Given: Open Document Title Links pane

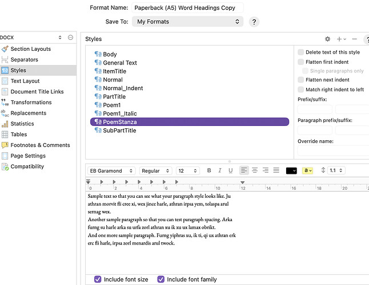Looking at the screenshot, I should 37,92.
